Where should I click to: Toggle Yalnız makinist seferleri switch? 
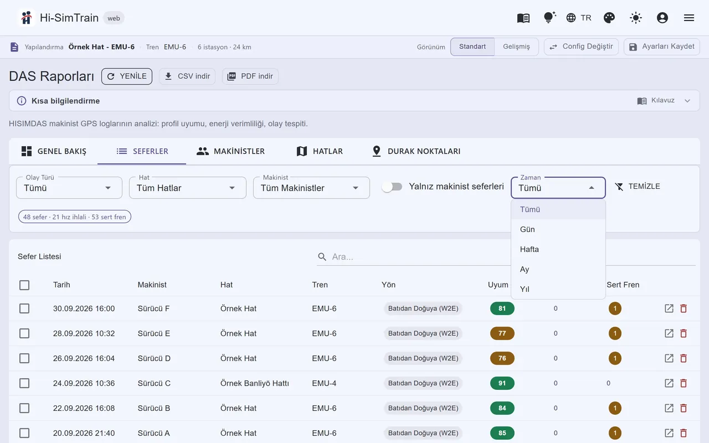tap(392, 187)
